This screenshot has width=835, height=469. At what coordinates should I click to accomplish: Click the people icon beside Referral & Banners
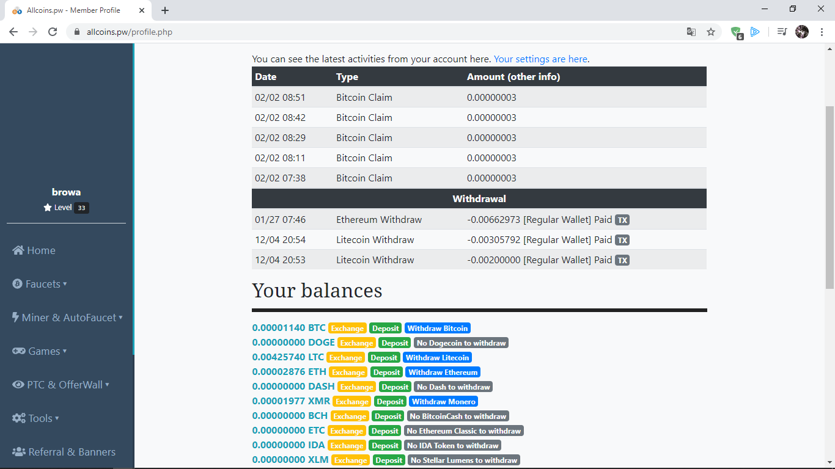point(18,452)
